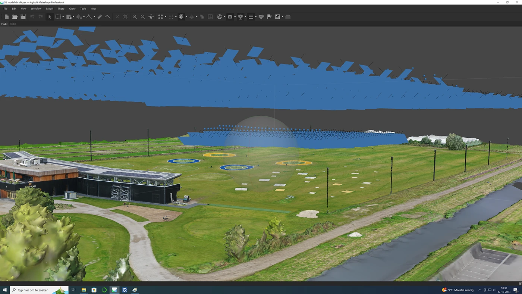Switch to the Ortho view tab
This screenshot has height=294, width=522.
13,24
